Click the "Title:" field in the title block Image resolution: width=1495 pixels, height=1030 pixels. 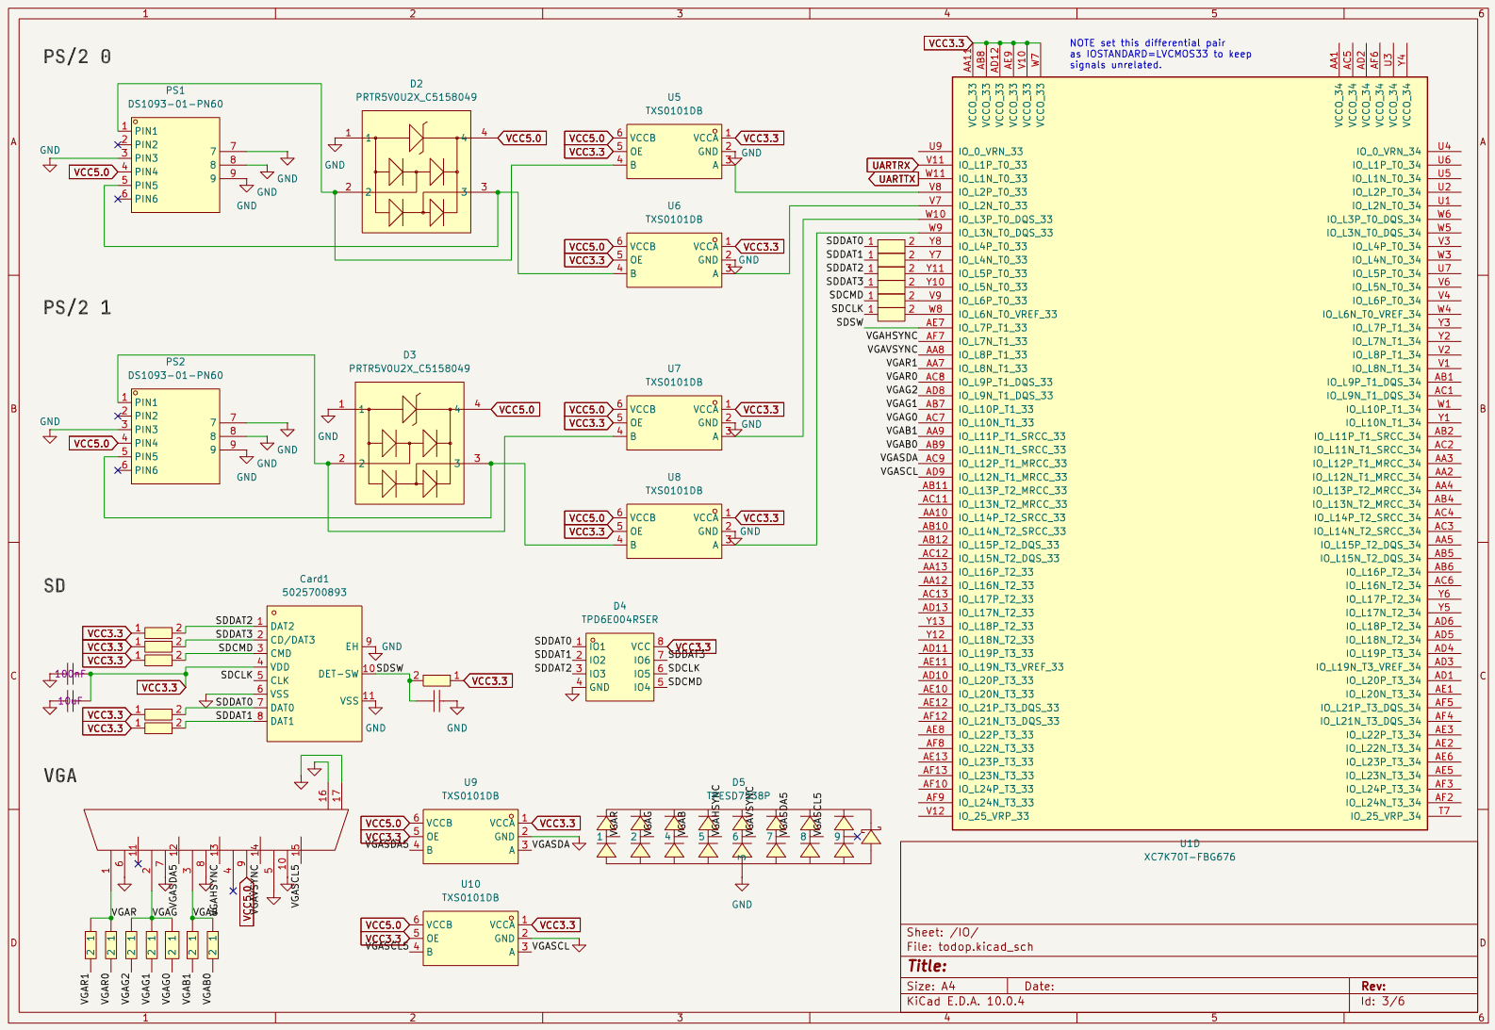tap(928, 966)
